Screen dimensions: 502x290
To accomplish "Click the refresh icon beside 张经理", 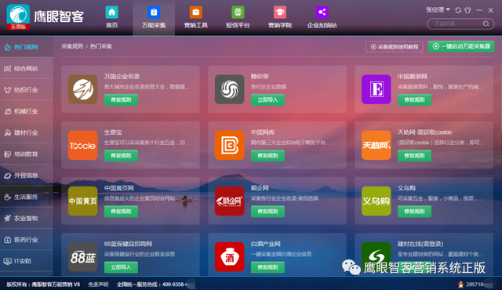I will click(x=458, y=10).
